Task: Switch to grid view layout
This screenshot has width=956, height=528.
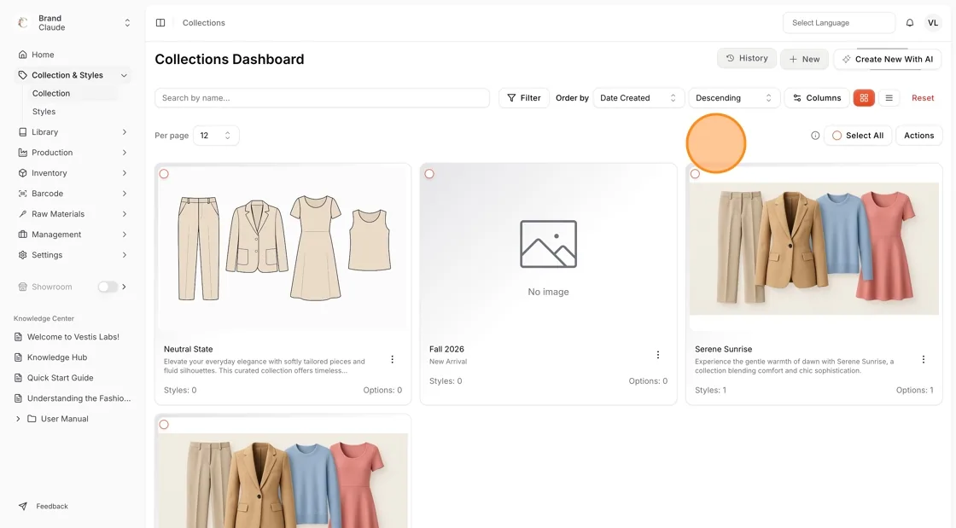Action: [x=864, y=98]
